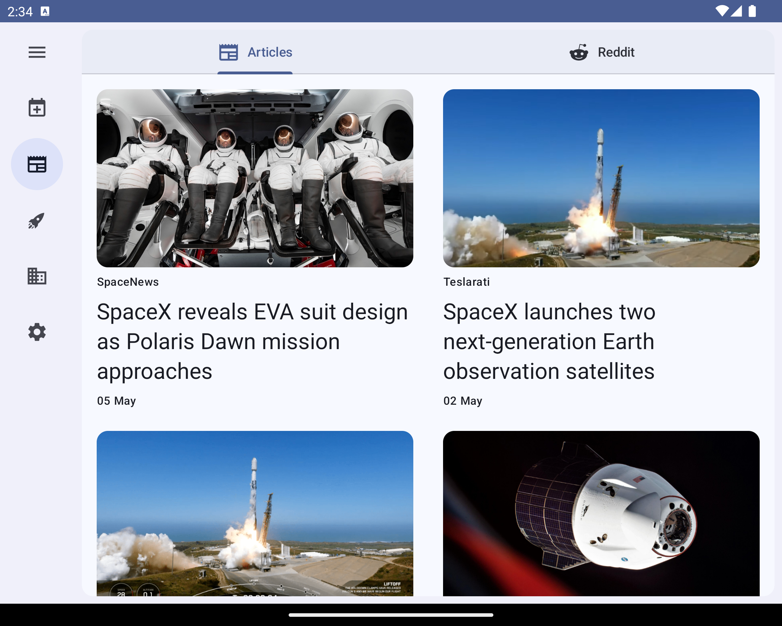Tap the 2:34 clock in status bar

point(20,12)
